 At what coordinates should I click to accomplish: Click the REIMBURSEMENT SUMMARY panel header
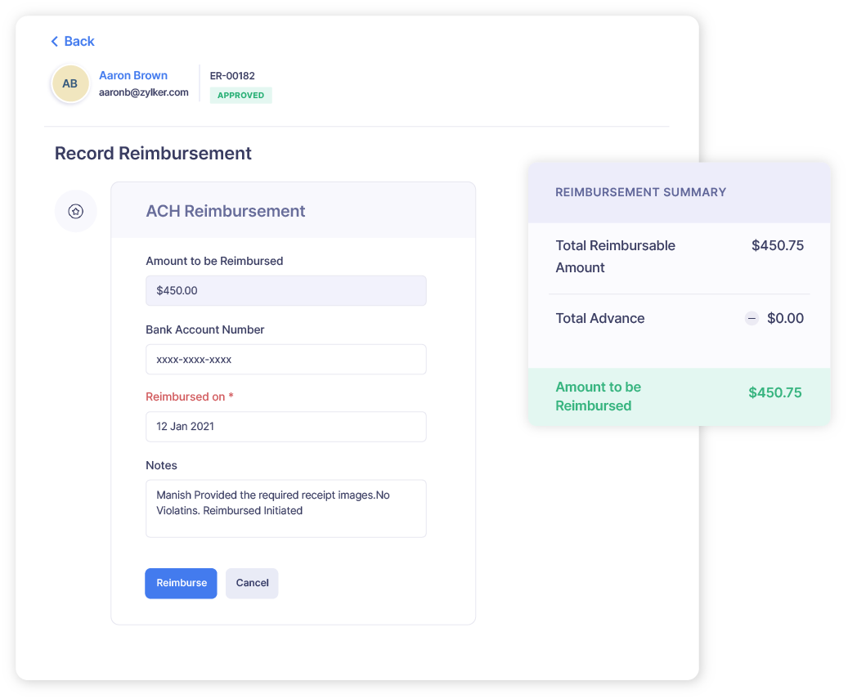[x=640, y=191]
